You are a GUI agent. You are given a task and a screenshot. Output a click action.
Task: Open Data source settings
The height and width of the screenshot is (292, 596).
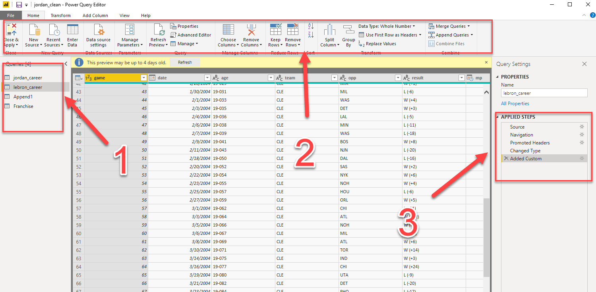tap(99, 36)
